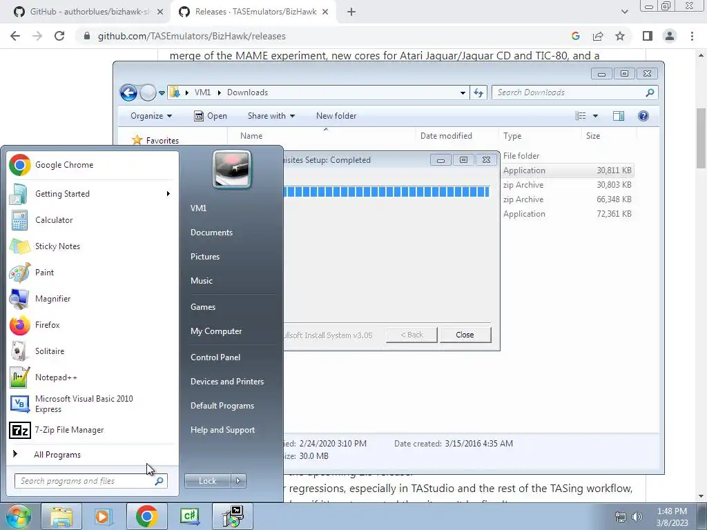Open Control Panel from Start menu

point(215,357)
